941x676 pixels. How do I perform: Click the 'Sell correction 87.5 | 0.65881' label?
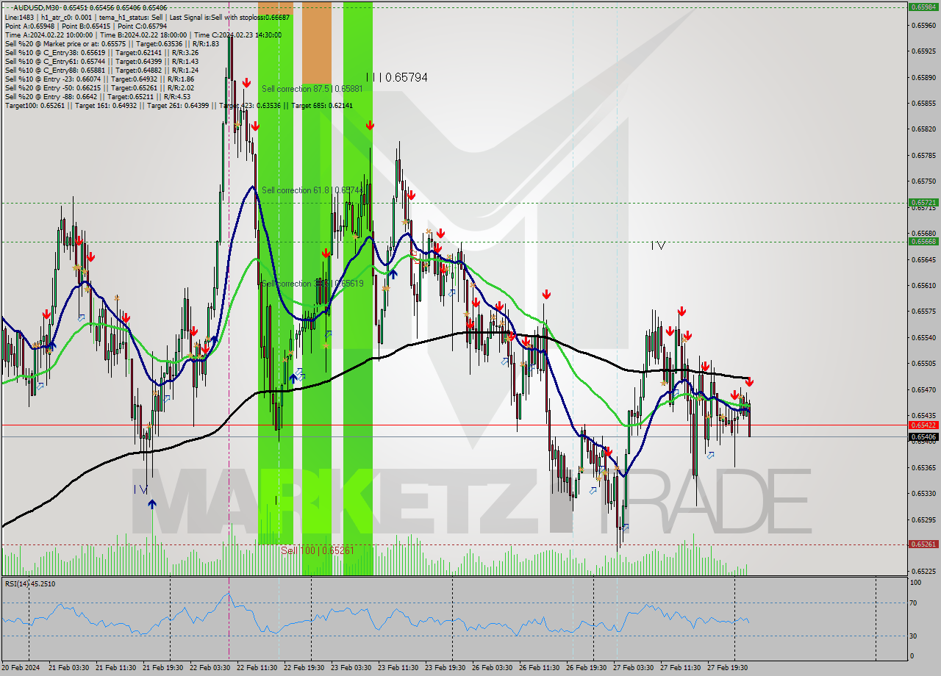[x=312, y=89]
